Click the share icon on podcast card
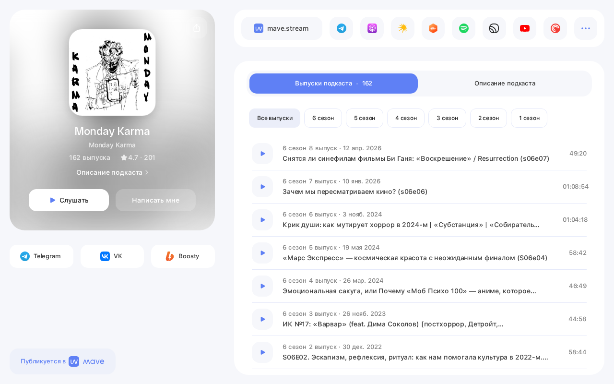 coord(197,28)
